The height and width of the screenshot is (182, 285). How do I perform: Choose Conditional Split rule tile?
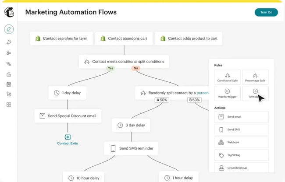point(228,77)
